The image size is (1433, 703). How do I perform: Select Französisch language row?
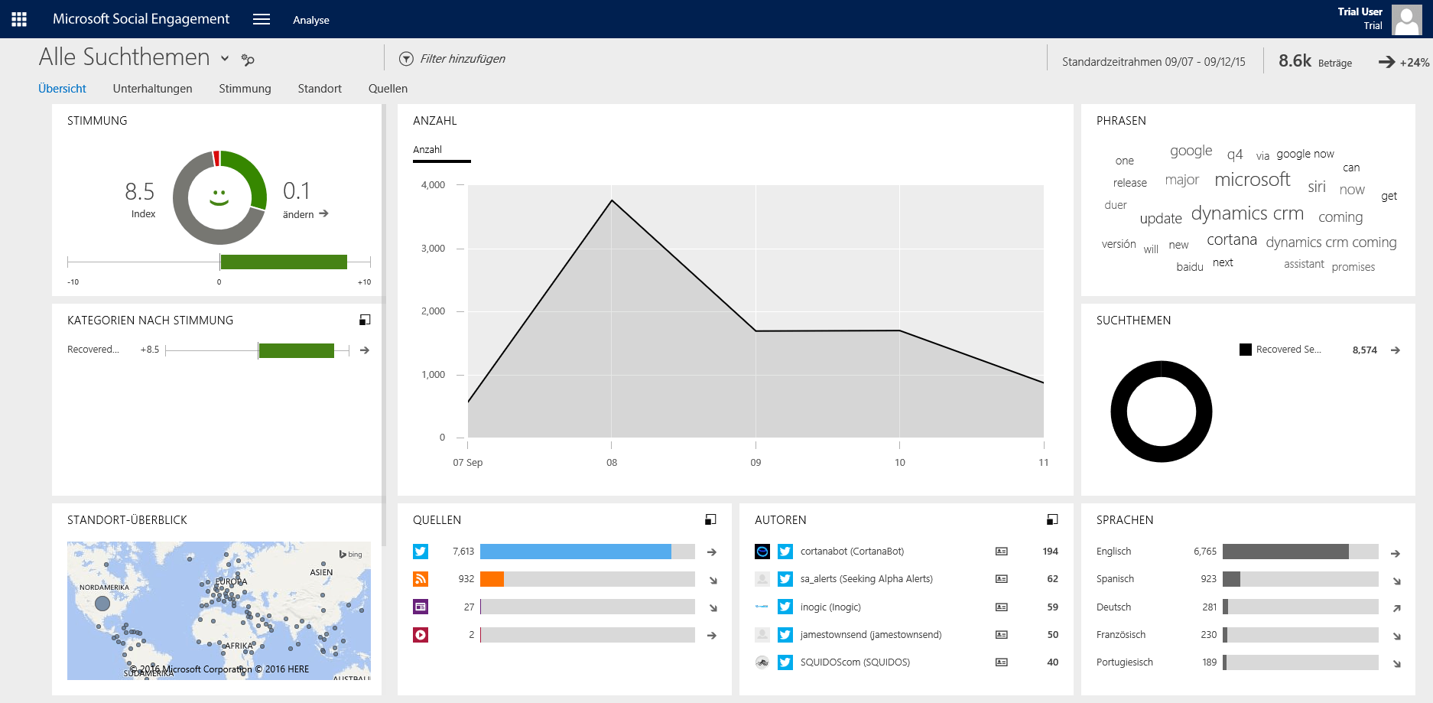click(1249, 635)
